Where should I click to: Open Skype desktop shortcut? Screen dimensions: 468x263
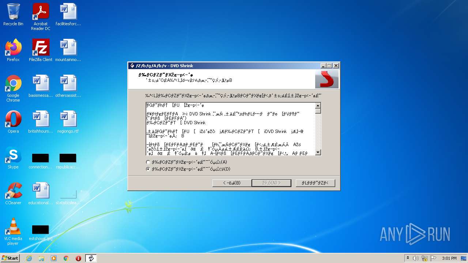[x=13, y=158]
